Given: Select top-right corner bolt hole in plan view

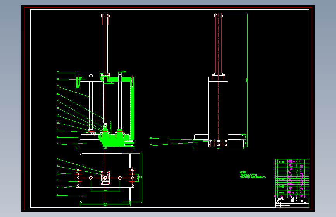Looking at the screenshot, I should [x=133, y=170].
